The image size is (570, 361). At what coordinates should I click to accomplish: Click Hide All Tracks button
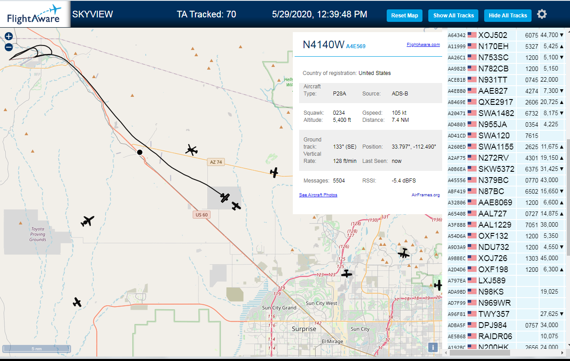click(x=508, y=16)
